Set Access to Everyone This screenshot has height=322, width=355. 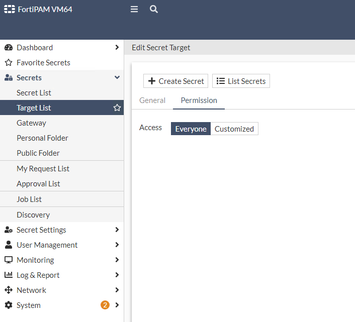pos(191,129)
